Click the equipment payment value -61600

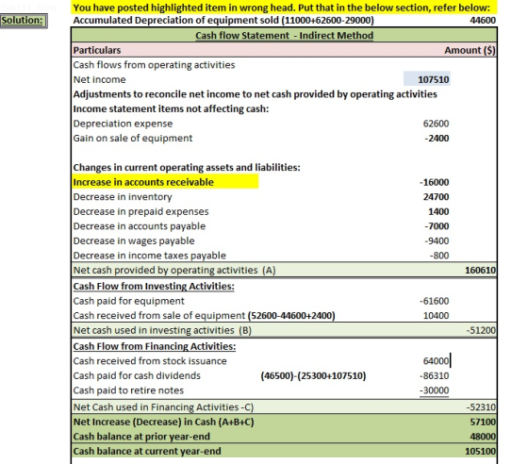(x=435, y=301)
